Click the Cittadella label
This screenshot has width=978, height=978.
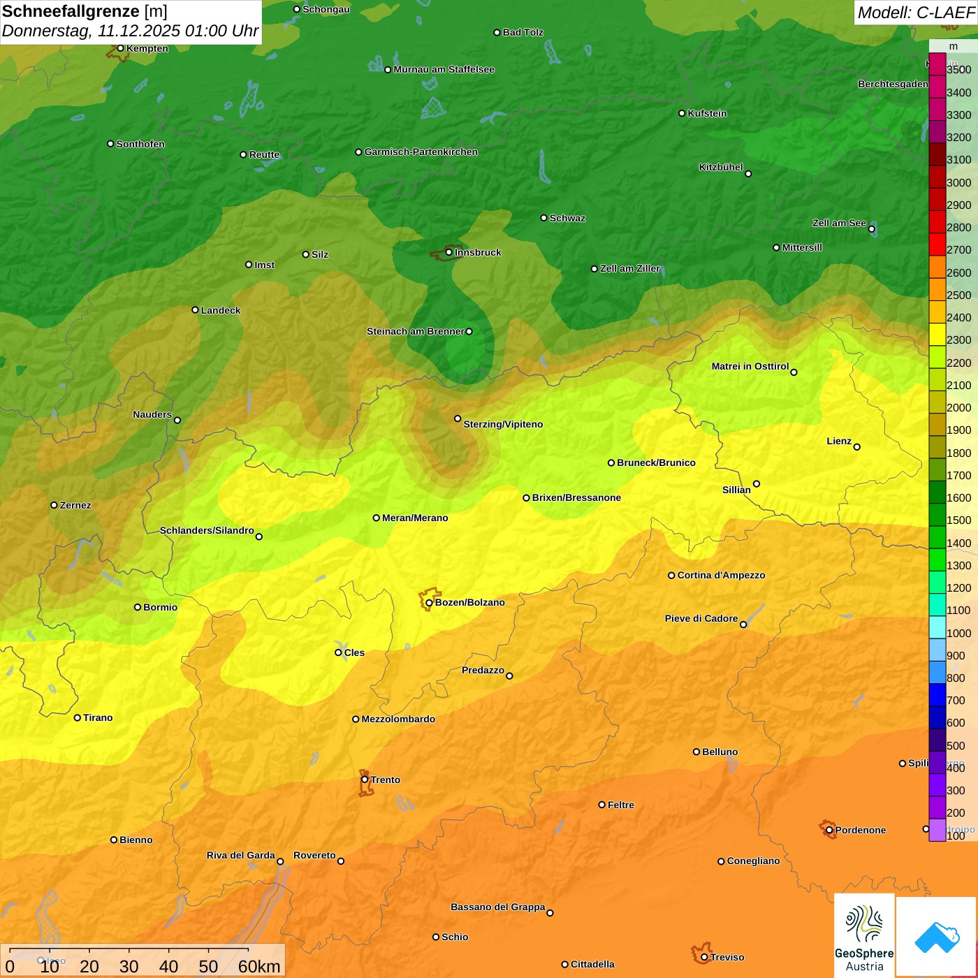pos(592,964)
